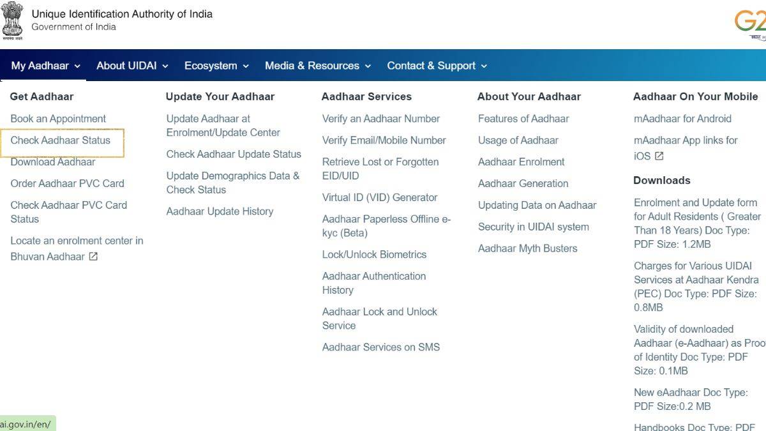Open mAadhaar for Android link

pos(682,119)
